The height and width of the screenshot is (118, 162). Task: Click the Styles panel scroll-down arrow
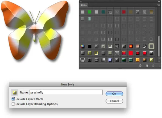(x=159, y=62)
